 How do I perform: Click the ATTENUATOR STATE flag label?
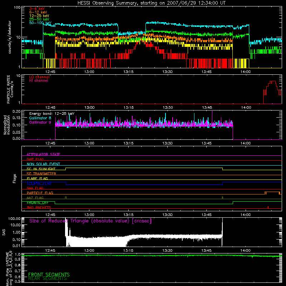[x=43, y=154]
